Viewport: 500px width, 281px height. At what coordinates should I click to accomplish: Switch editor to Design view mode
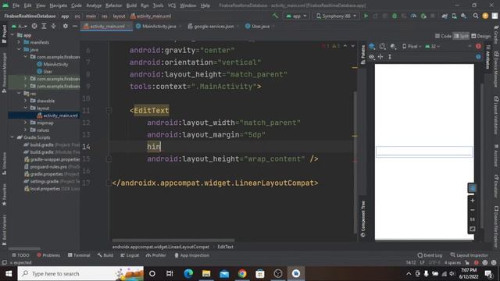coord(481,36)
